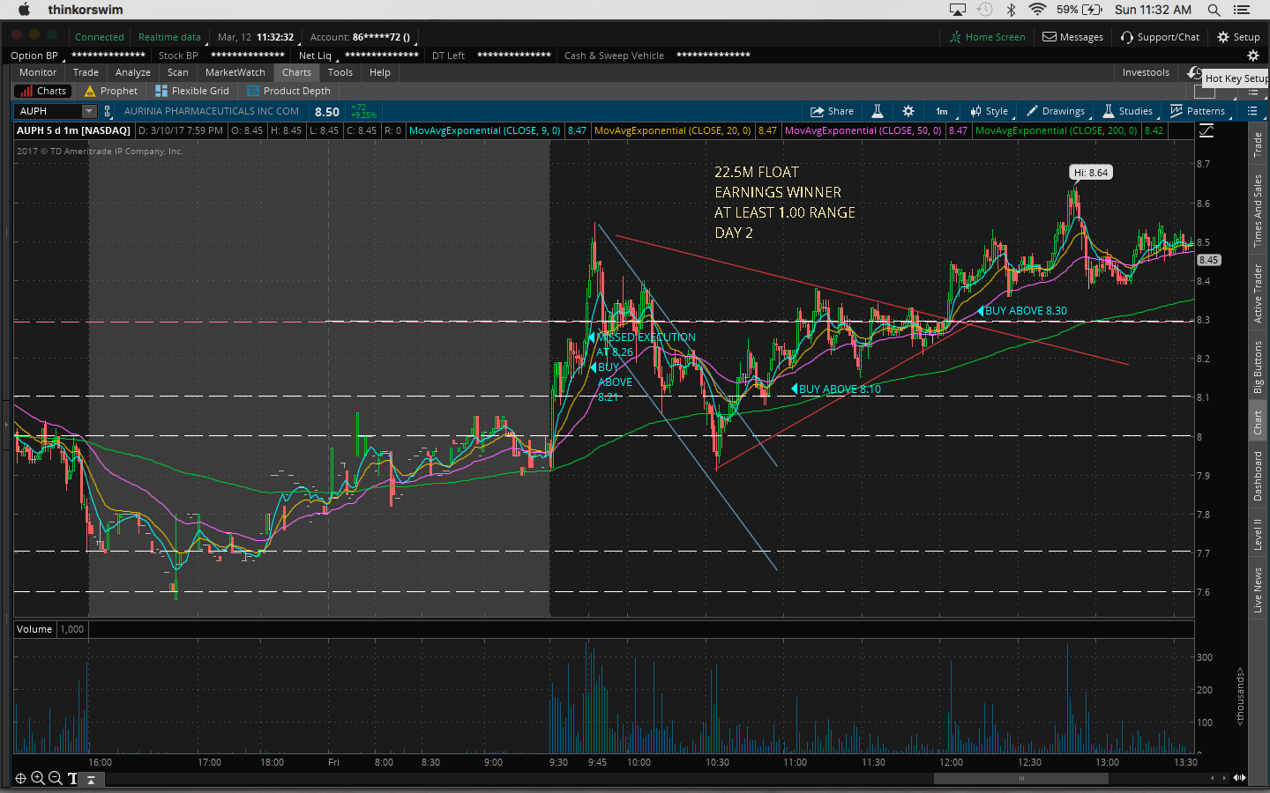Click the chart toolbar list menu icon
This screenshot has width=1270, height=793.
[x=1252, y=111]
